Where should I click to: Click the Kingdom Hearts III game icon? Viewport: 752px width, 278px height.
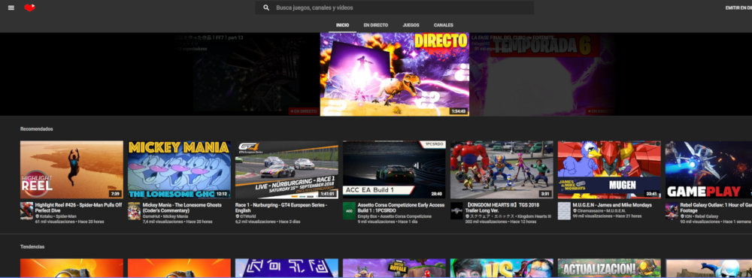pyautogui.click(x=456, y=211)
